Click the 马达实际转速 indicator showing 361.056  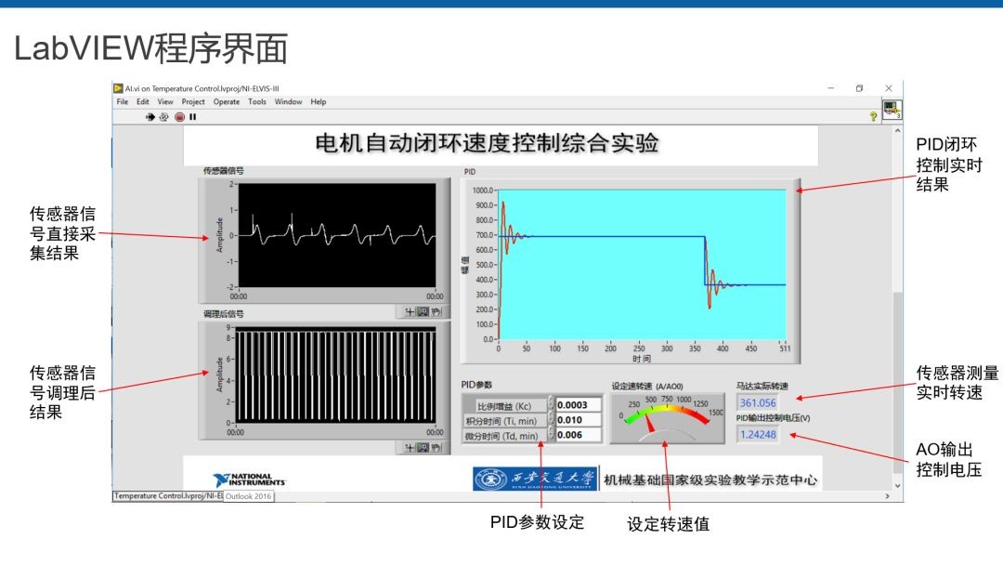pos(758,402)
